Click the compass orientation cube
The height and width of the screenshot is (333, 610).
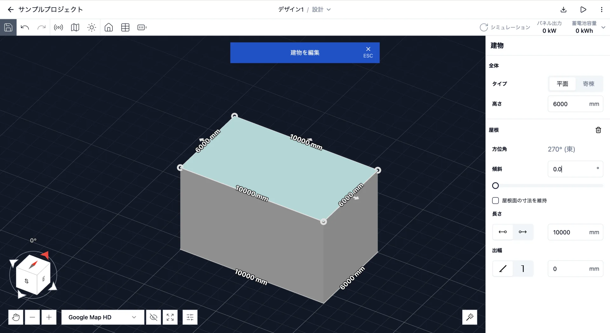click(33, 274)
